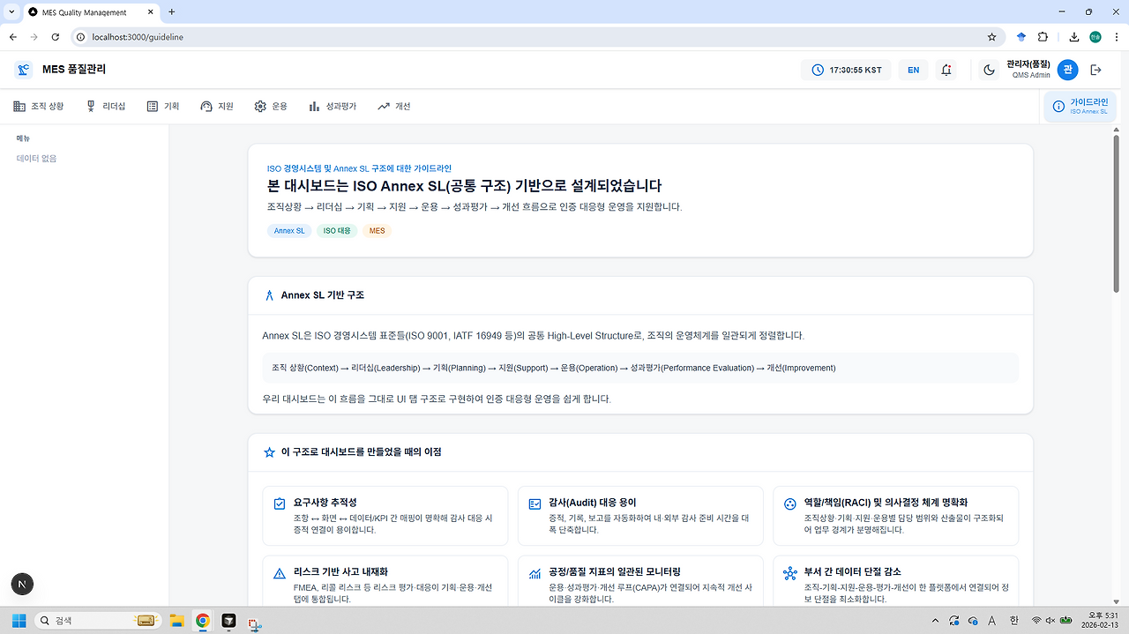Open the browser downloads icon
This screenshot has width=1129, height=634.
(x=1074, y=37)
